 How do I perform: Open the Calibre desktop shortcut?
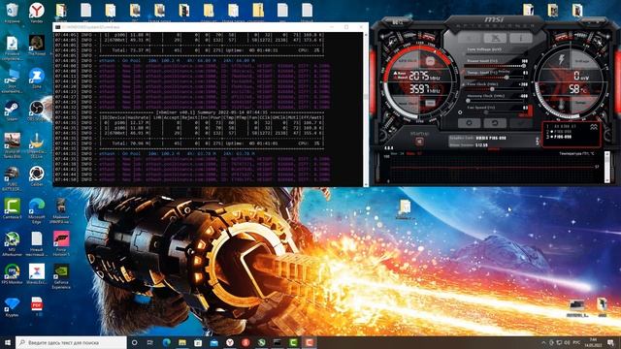point(37,175)
